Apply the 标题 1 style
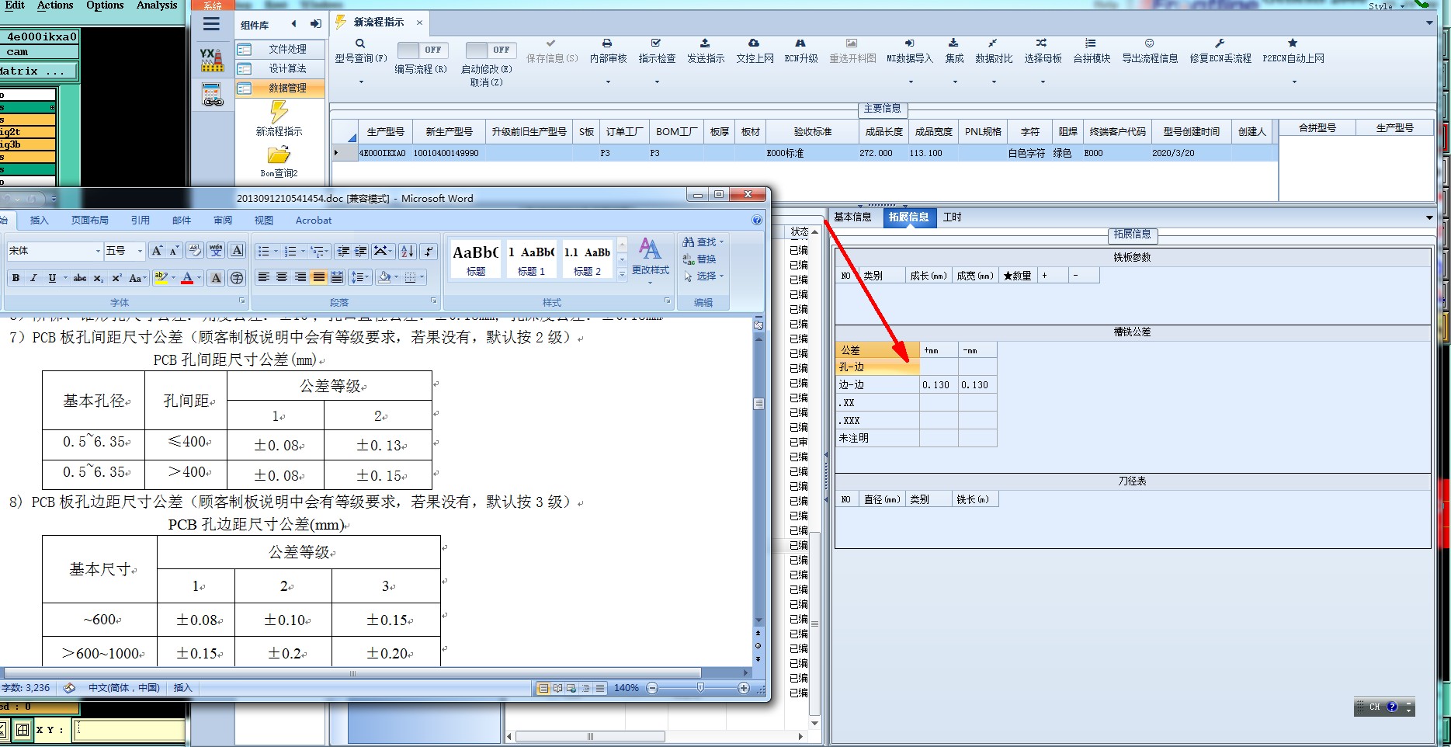Screen dimensions: 1451x747 pyautogui.click(x=531, y=259)
